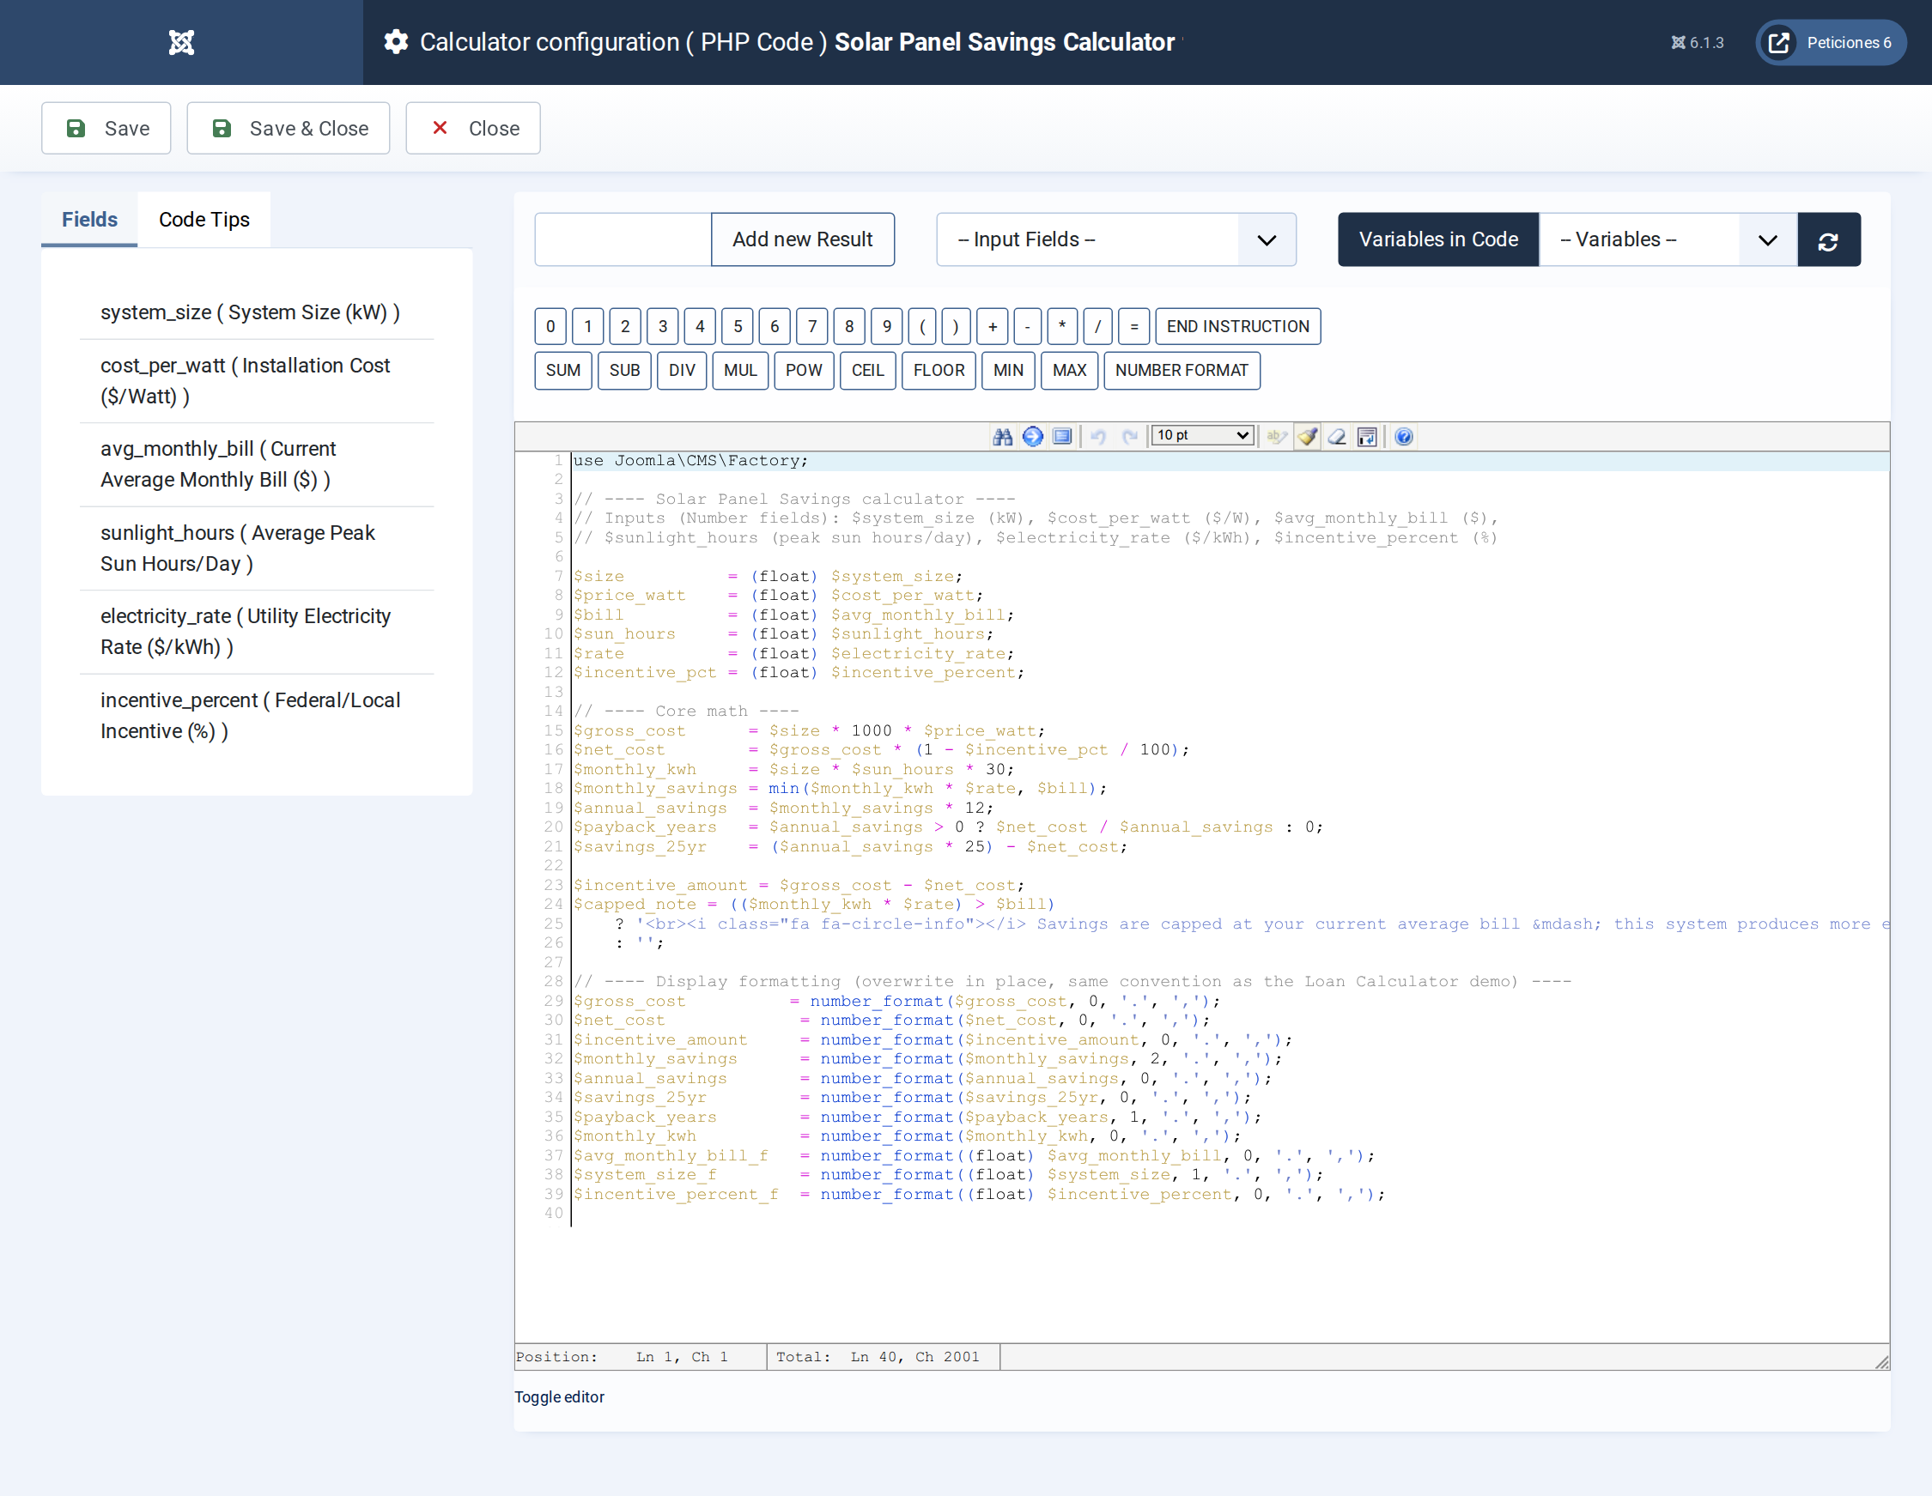
Task: Insert END INSTRUCTION into code
Action: pos(1237,326)
